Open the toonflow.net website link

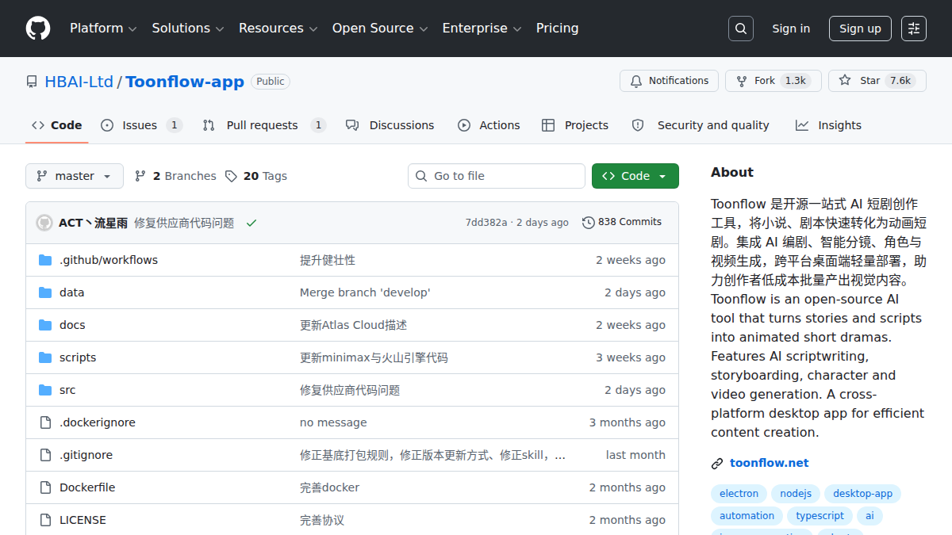coord(770,463)
